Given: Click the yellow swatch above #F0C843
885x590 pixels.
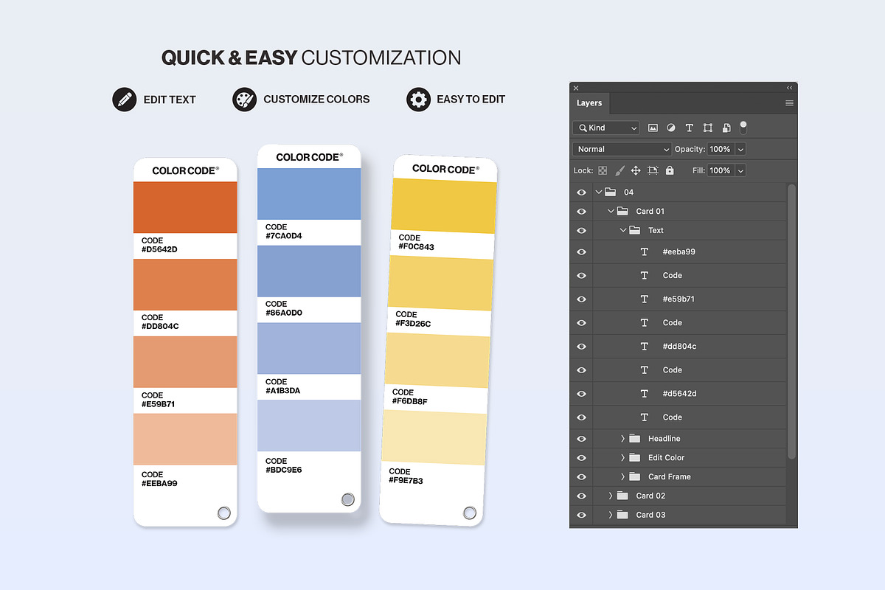Looking at the screenshot, I should (x=443, y=206).
